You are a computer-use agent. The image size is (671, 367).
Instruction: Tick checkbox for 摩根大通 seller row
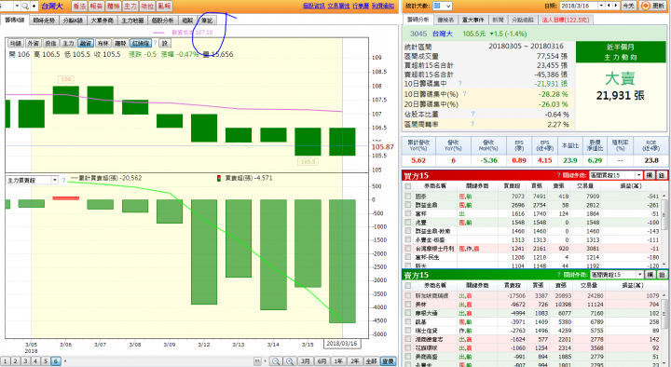click(408, 313)
